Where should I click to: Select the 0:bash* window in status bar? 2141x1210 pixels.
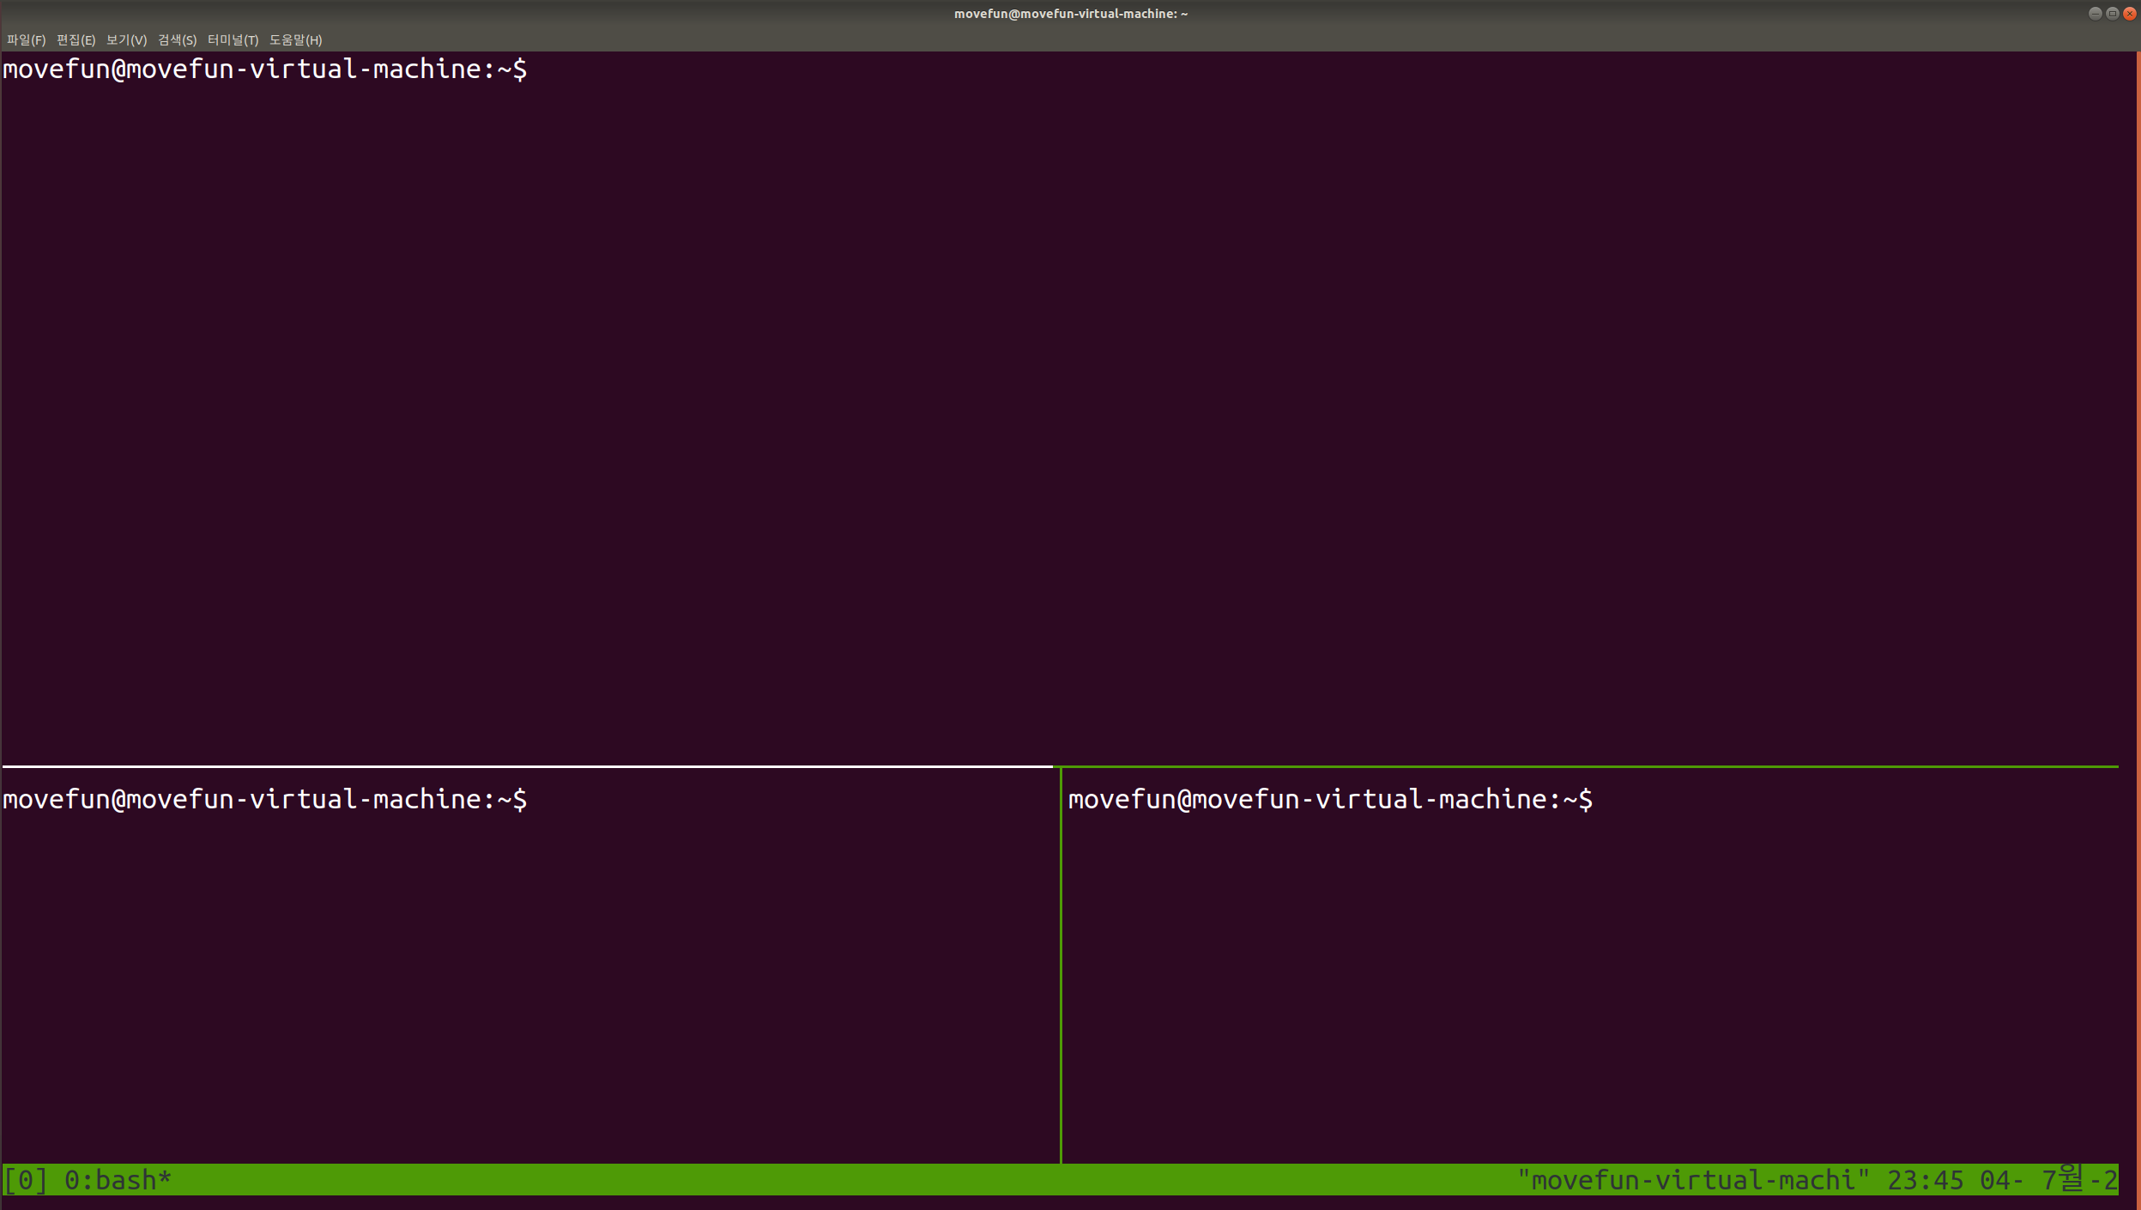(x=118, y=1180)
